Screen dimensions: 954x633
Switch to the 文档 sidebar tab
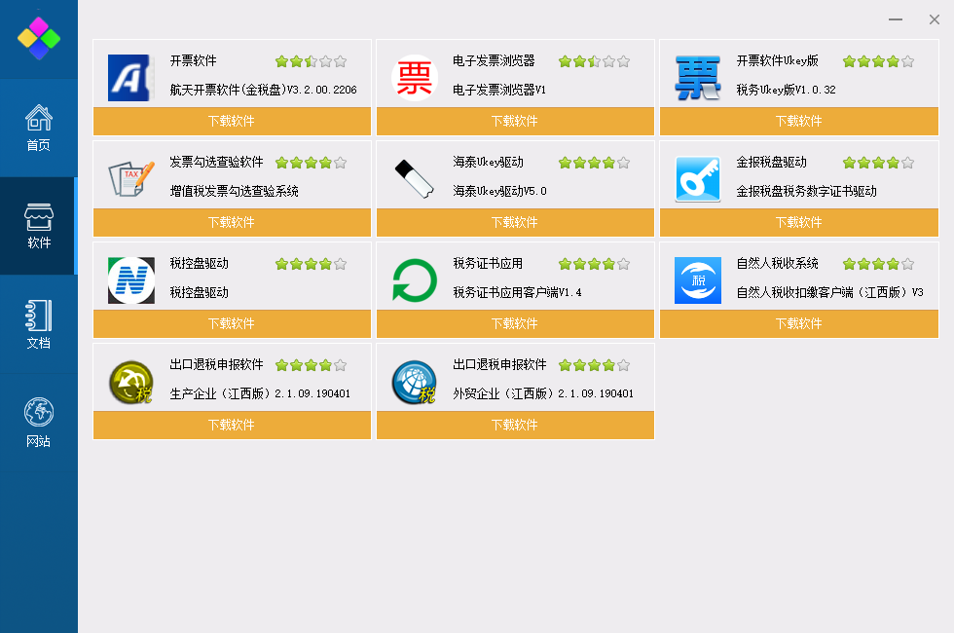pyautogui.click(x=38, y=324)
